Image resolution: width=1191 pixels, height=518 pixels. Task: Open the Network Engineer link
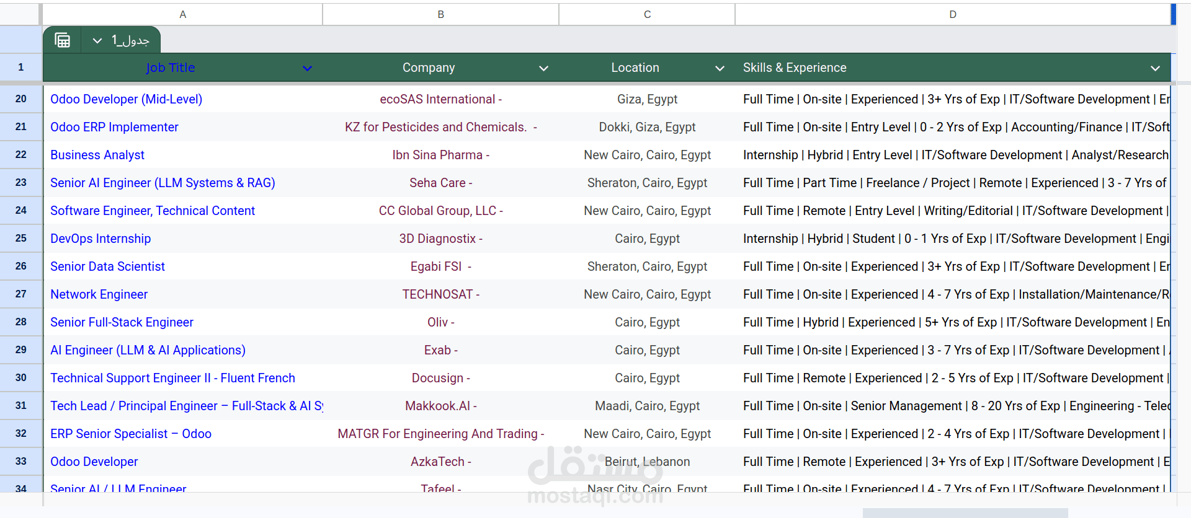tap(99, 294)
